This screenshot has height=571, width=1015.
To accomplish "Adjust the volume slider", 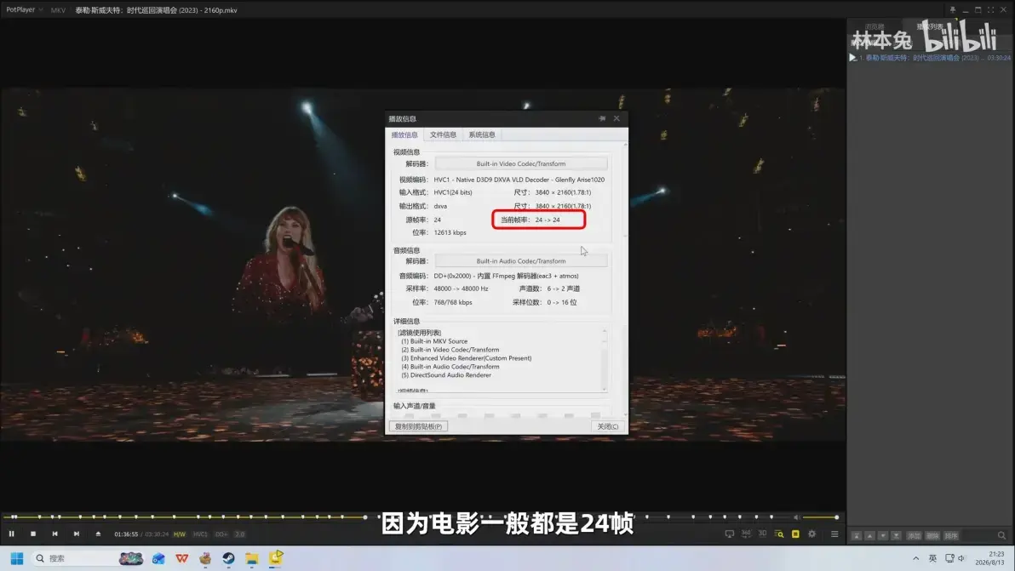I will [x=820, y=517].
